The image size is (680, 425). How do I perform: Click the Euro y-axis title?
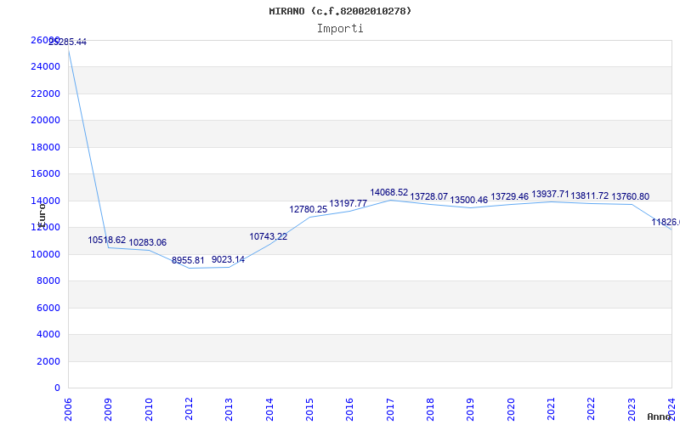pyautogui.click(x=42, y=215)
